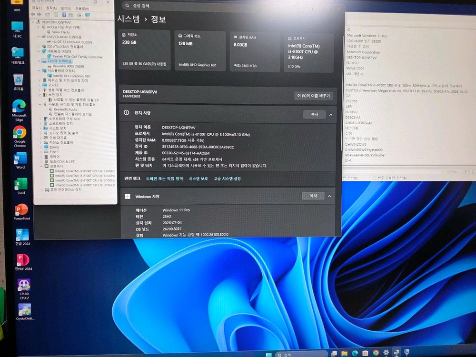
Task: Open the 도움말(H) menu in Device Manager
Action: coord(82,9)
